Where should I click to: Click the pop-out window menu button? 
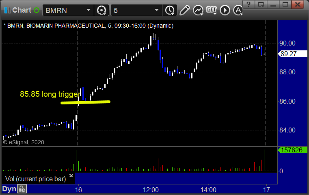tap(261, 4)
